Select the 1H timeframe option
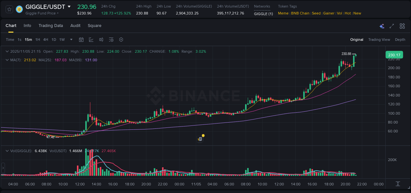 tap(37, 40)
